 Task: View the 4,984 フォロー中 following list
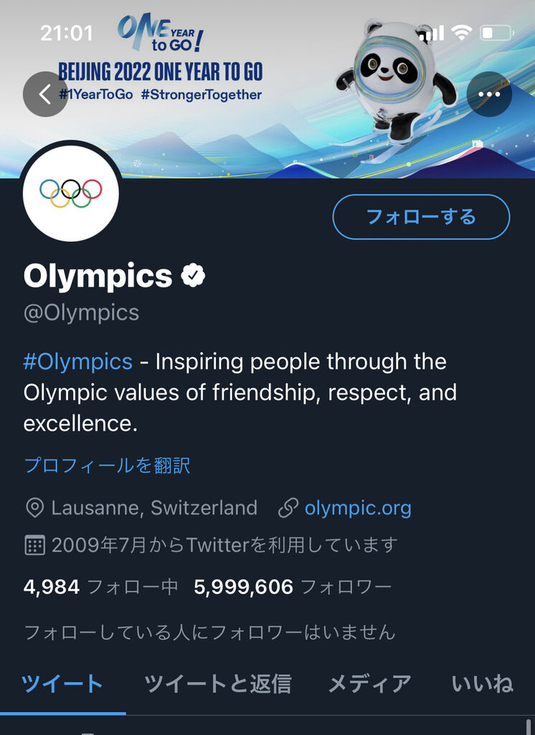pyautogui.click(x=100, y=587)
